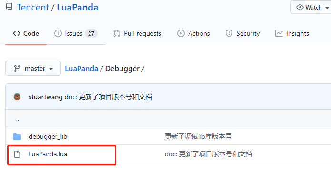Click the Security shield icon

pyautogui.click(x=229, y=33)
